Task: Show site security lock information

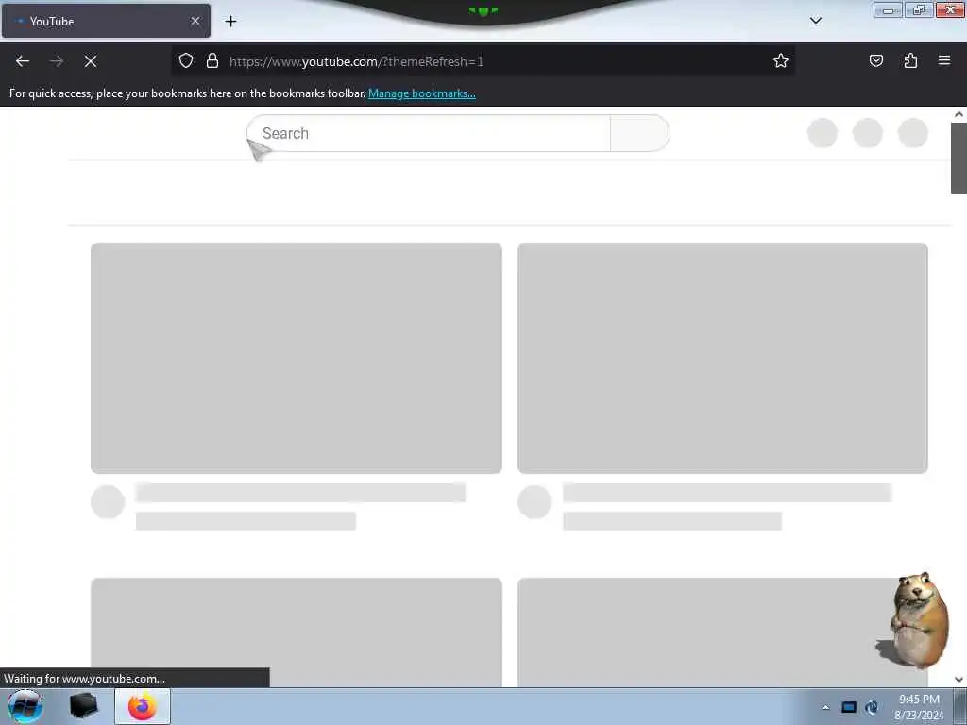Action: pos(212,60)
